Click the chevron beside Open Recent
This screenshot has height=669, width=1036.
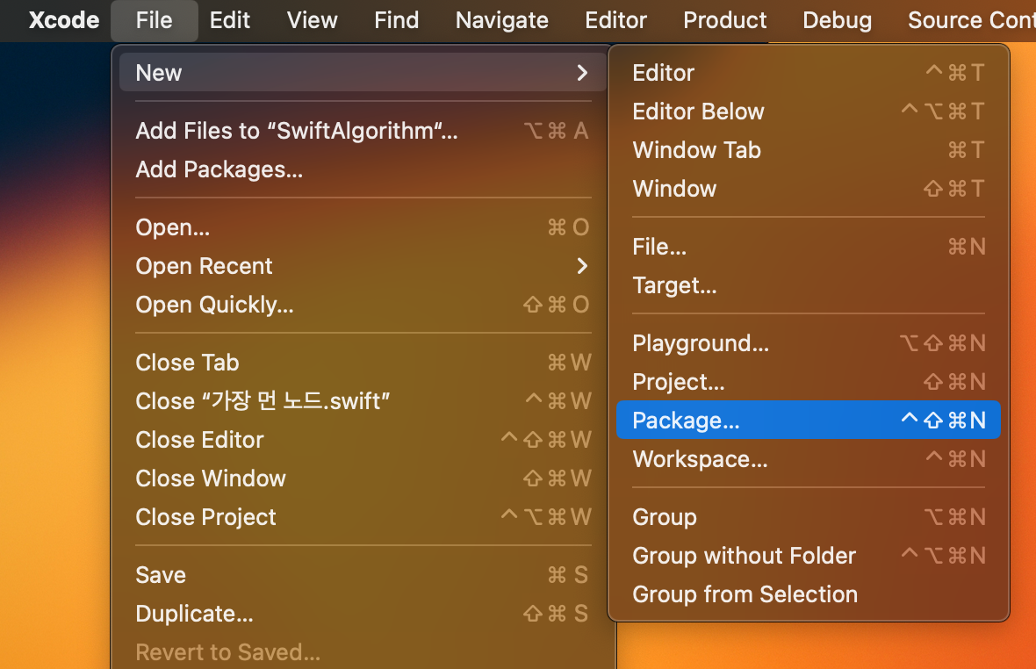pos(581,265)
